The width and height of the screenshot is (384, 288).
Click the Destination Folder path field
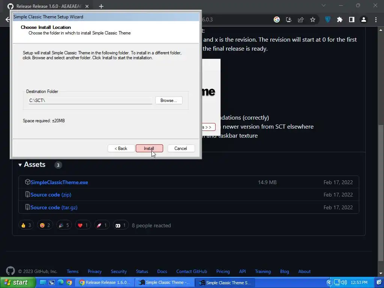pos(90,100)
